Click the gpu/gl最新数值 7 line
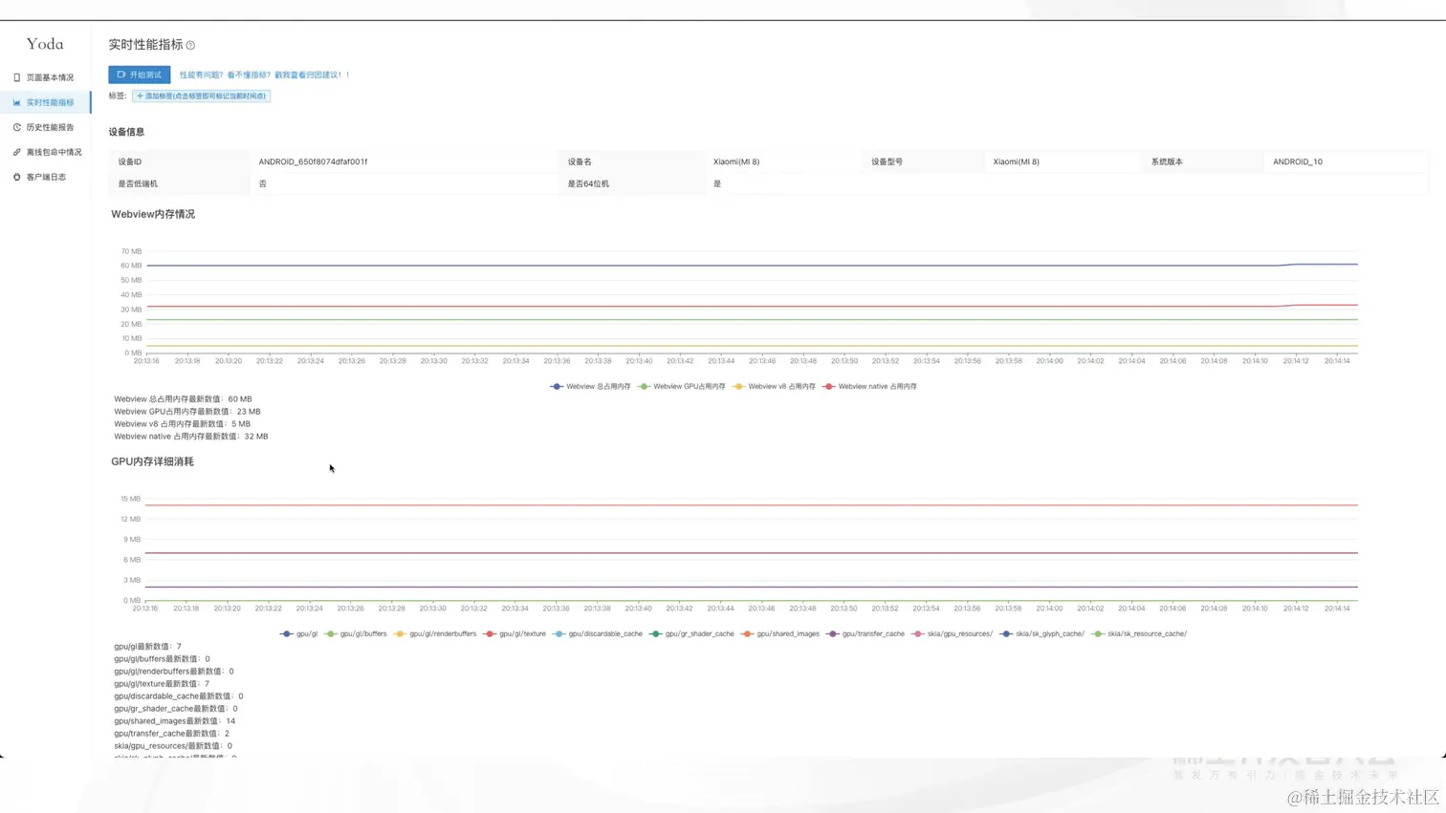1446x813 pixels. [147, 647]
